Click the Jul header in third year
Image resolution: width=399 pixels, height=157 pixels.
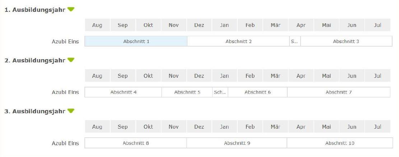pyautogui.click(x=377, y=127)
